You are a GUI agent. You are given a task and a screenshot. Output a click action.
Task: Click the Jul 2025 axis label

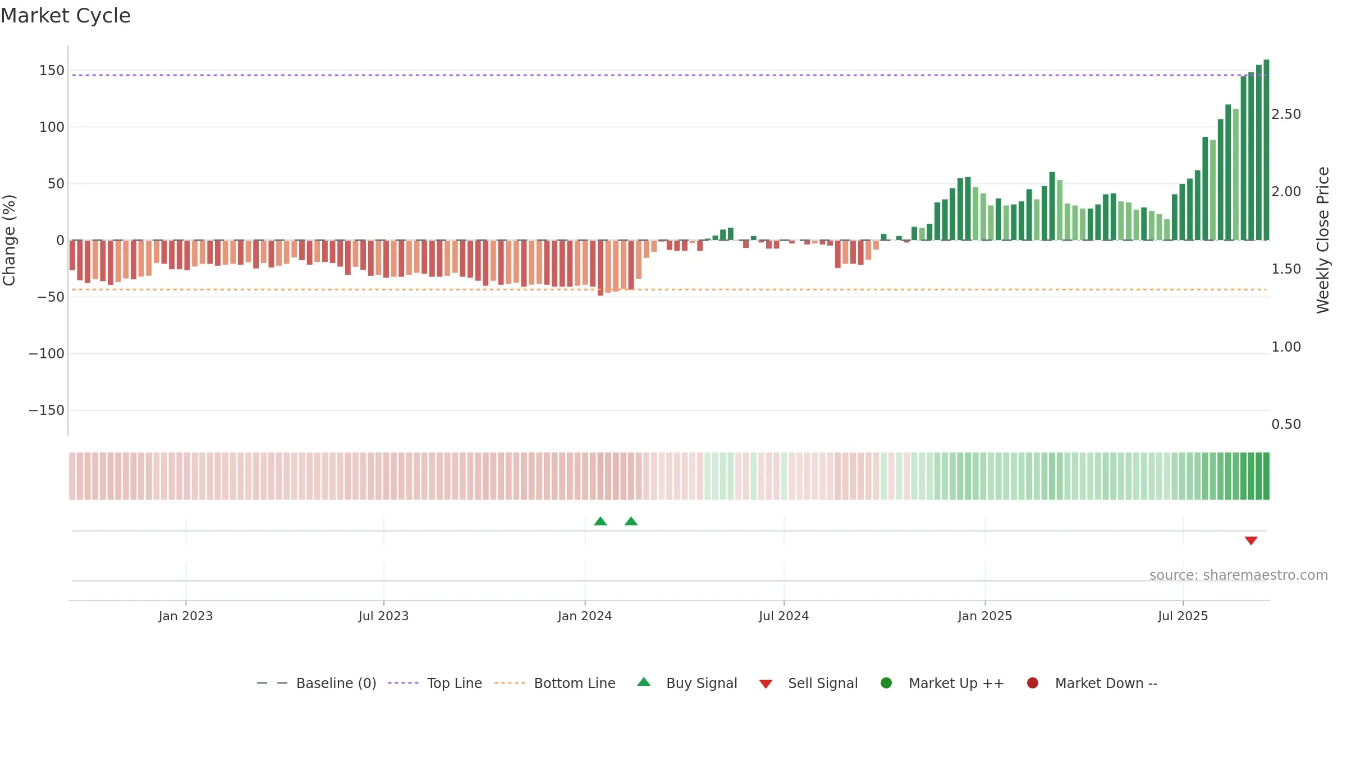(x=1183, y=616)
